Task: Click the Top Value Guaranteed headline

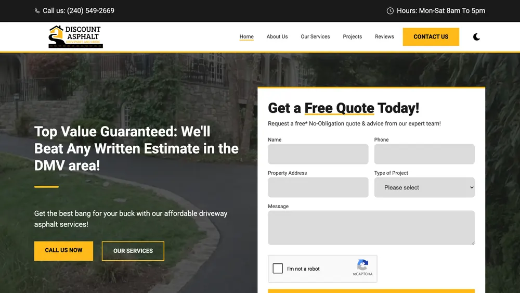Action: pos(136,148)
